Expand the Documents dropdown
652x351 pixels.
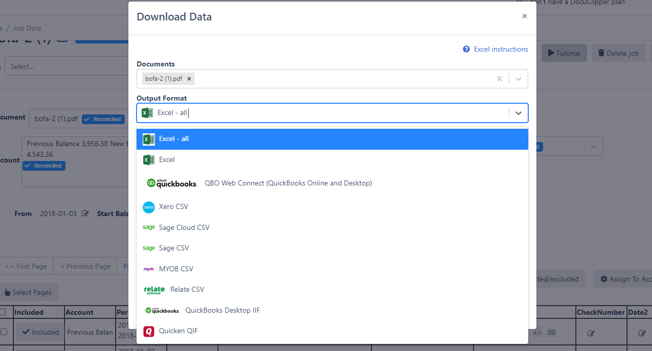click(519, 79)
